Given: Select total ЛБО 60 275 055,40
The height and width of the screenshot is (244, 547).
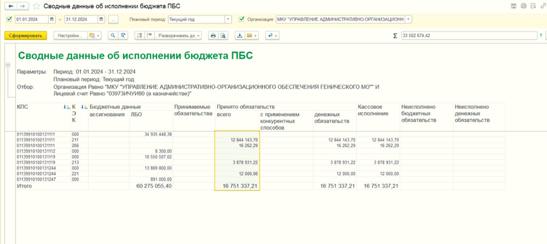Looking at the screenshot, I should coord(151,186).
